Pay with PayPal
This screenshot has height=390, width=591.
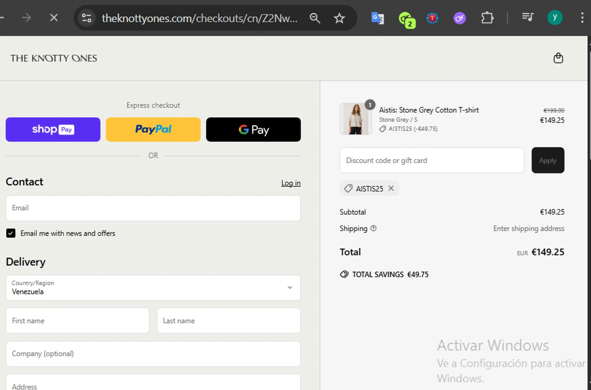[x=153, y=130]
